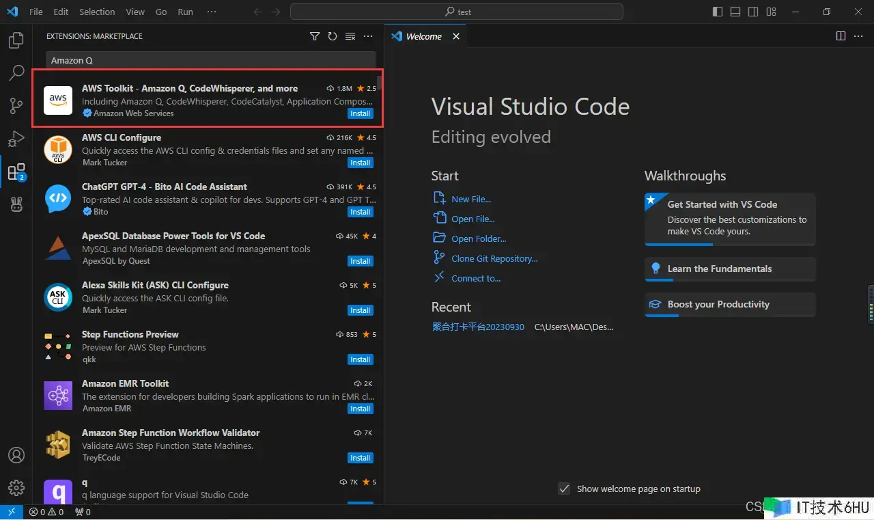Open the View menu
The height and width of the screenshot is (520, 874).
click(135, 12)
